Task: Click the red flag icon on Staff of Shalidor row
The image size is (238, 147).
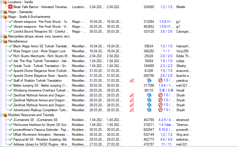Action: click(132, 81)
